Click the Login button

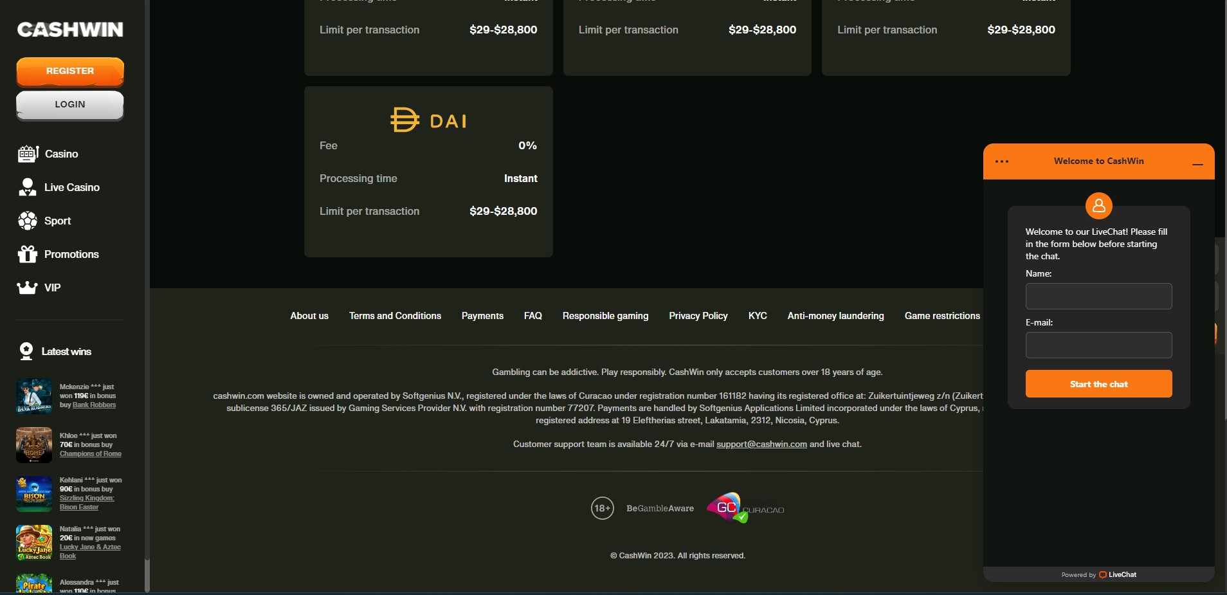(x=70, y=105)
